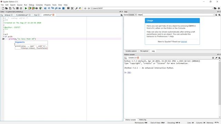
Task: Browse editor tabs using the folder icon
Action: (x=1, y=15)
